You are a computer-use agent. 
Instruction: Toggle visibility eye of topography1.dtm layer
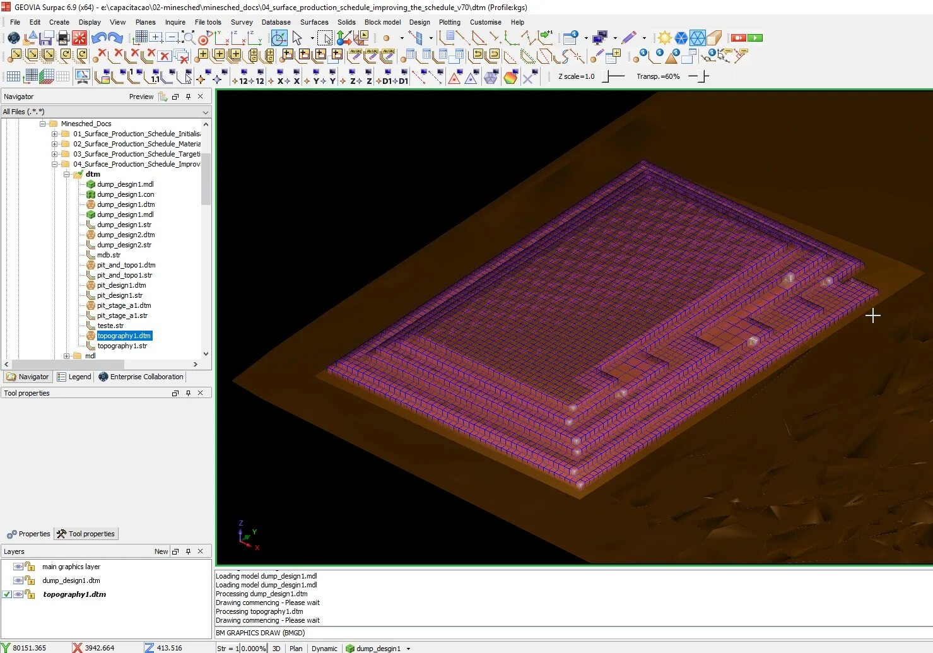coord(18,594)
